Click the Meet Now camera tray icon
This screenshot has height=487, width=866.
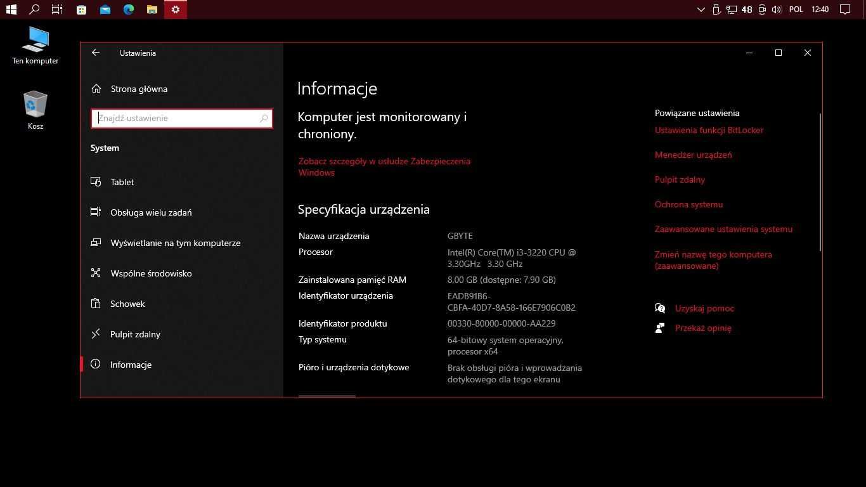pos(762,10)
